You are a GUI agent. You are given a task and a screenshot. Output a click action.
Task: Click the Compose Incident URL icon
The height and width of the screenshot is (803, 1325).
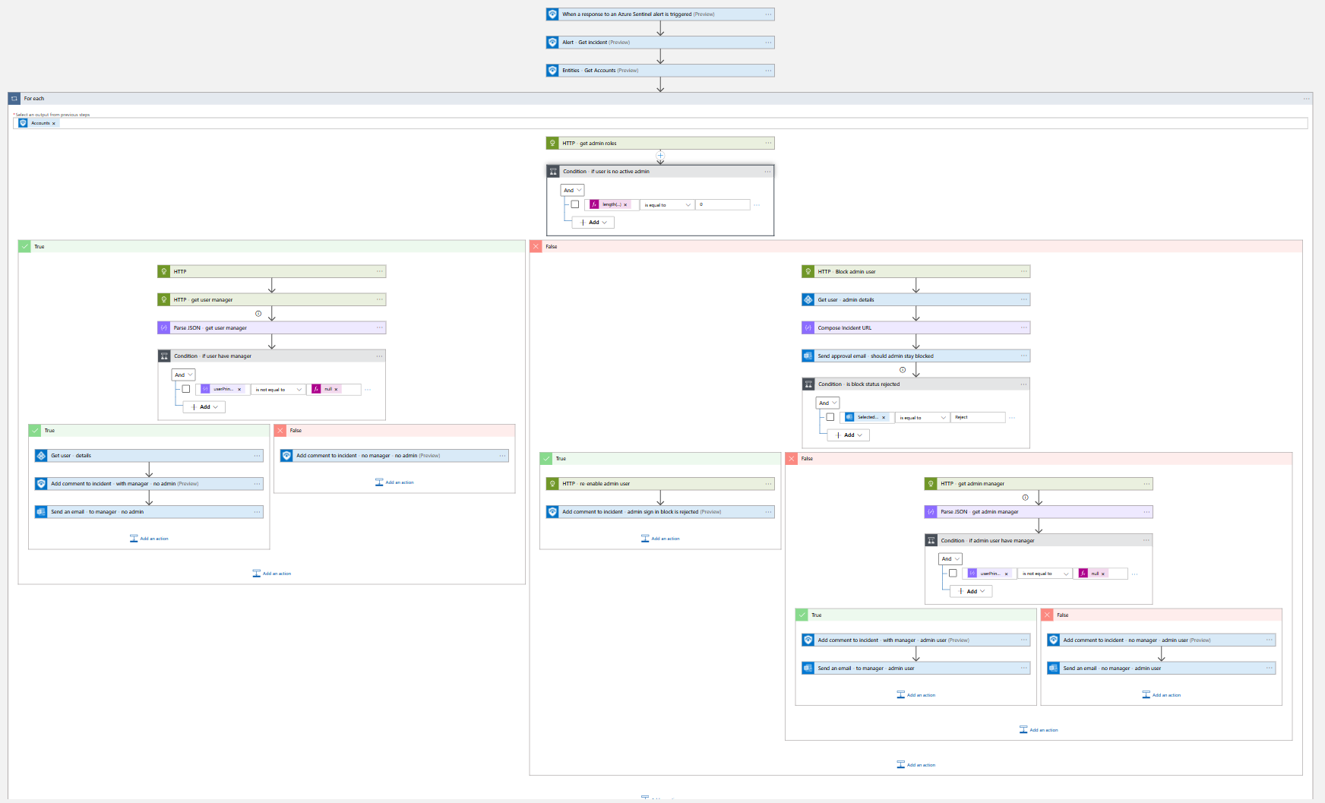coord(808,327)
